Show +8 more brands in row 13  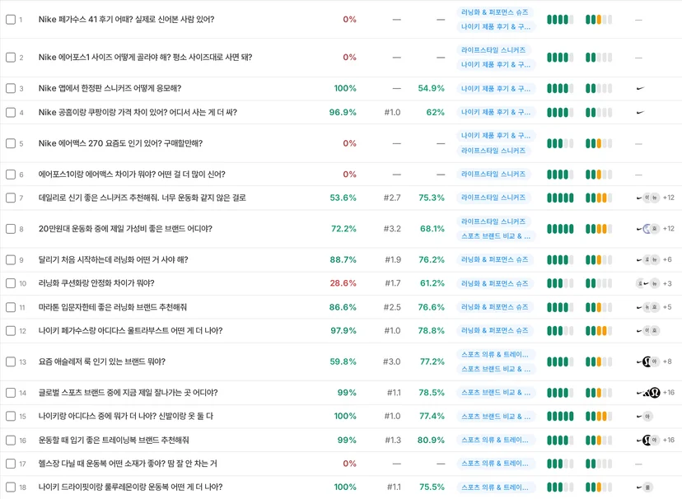point(667,361)
